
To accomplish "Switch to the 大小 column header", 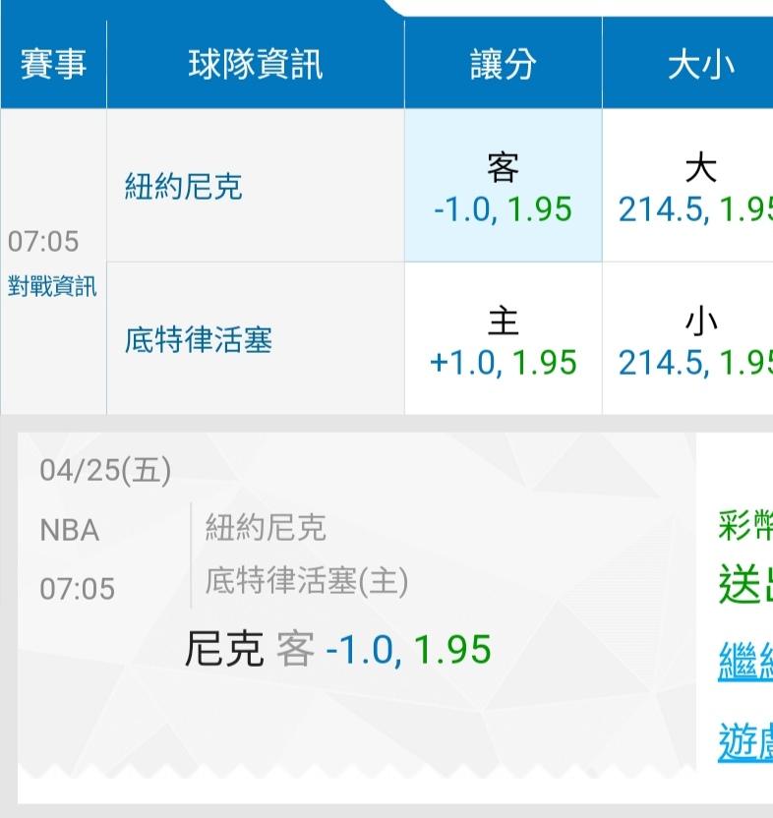I will [x=700, y=65].
